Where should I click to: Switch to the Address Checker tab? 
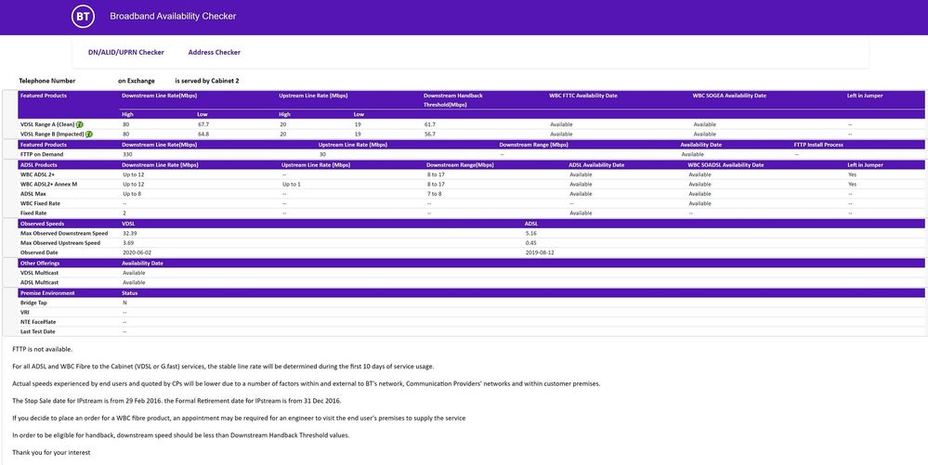214,52
